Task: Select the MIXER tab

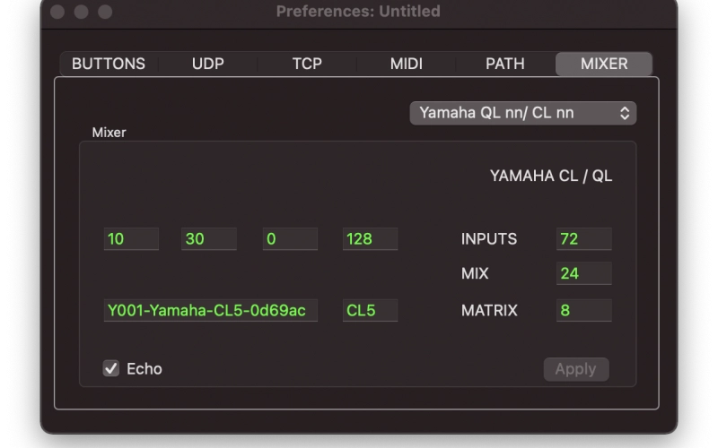Action: tap(604, 64)
